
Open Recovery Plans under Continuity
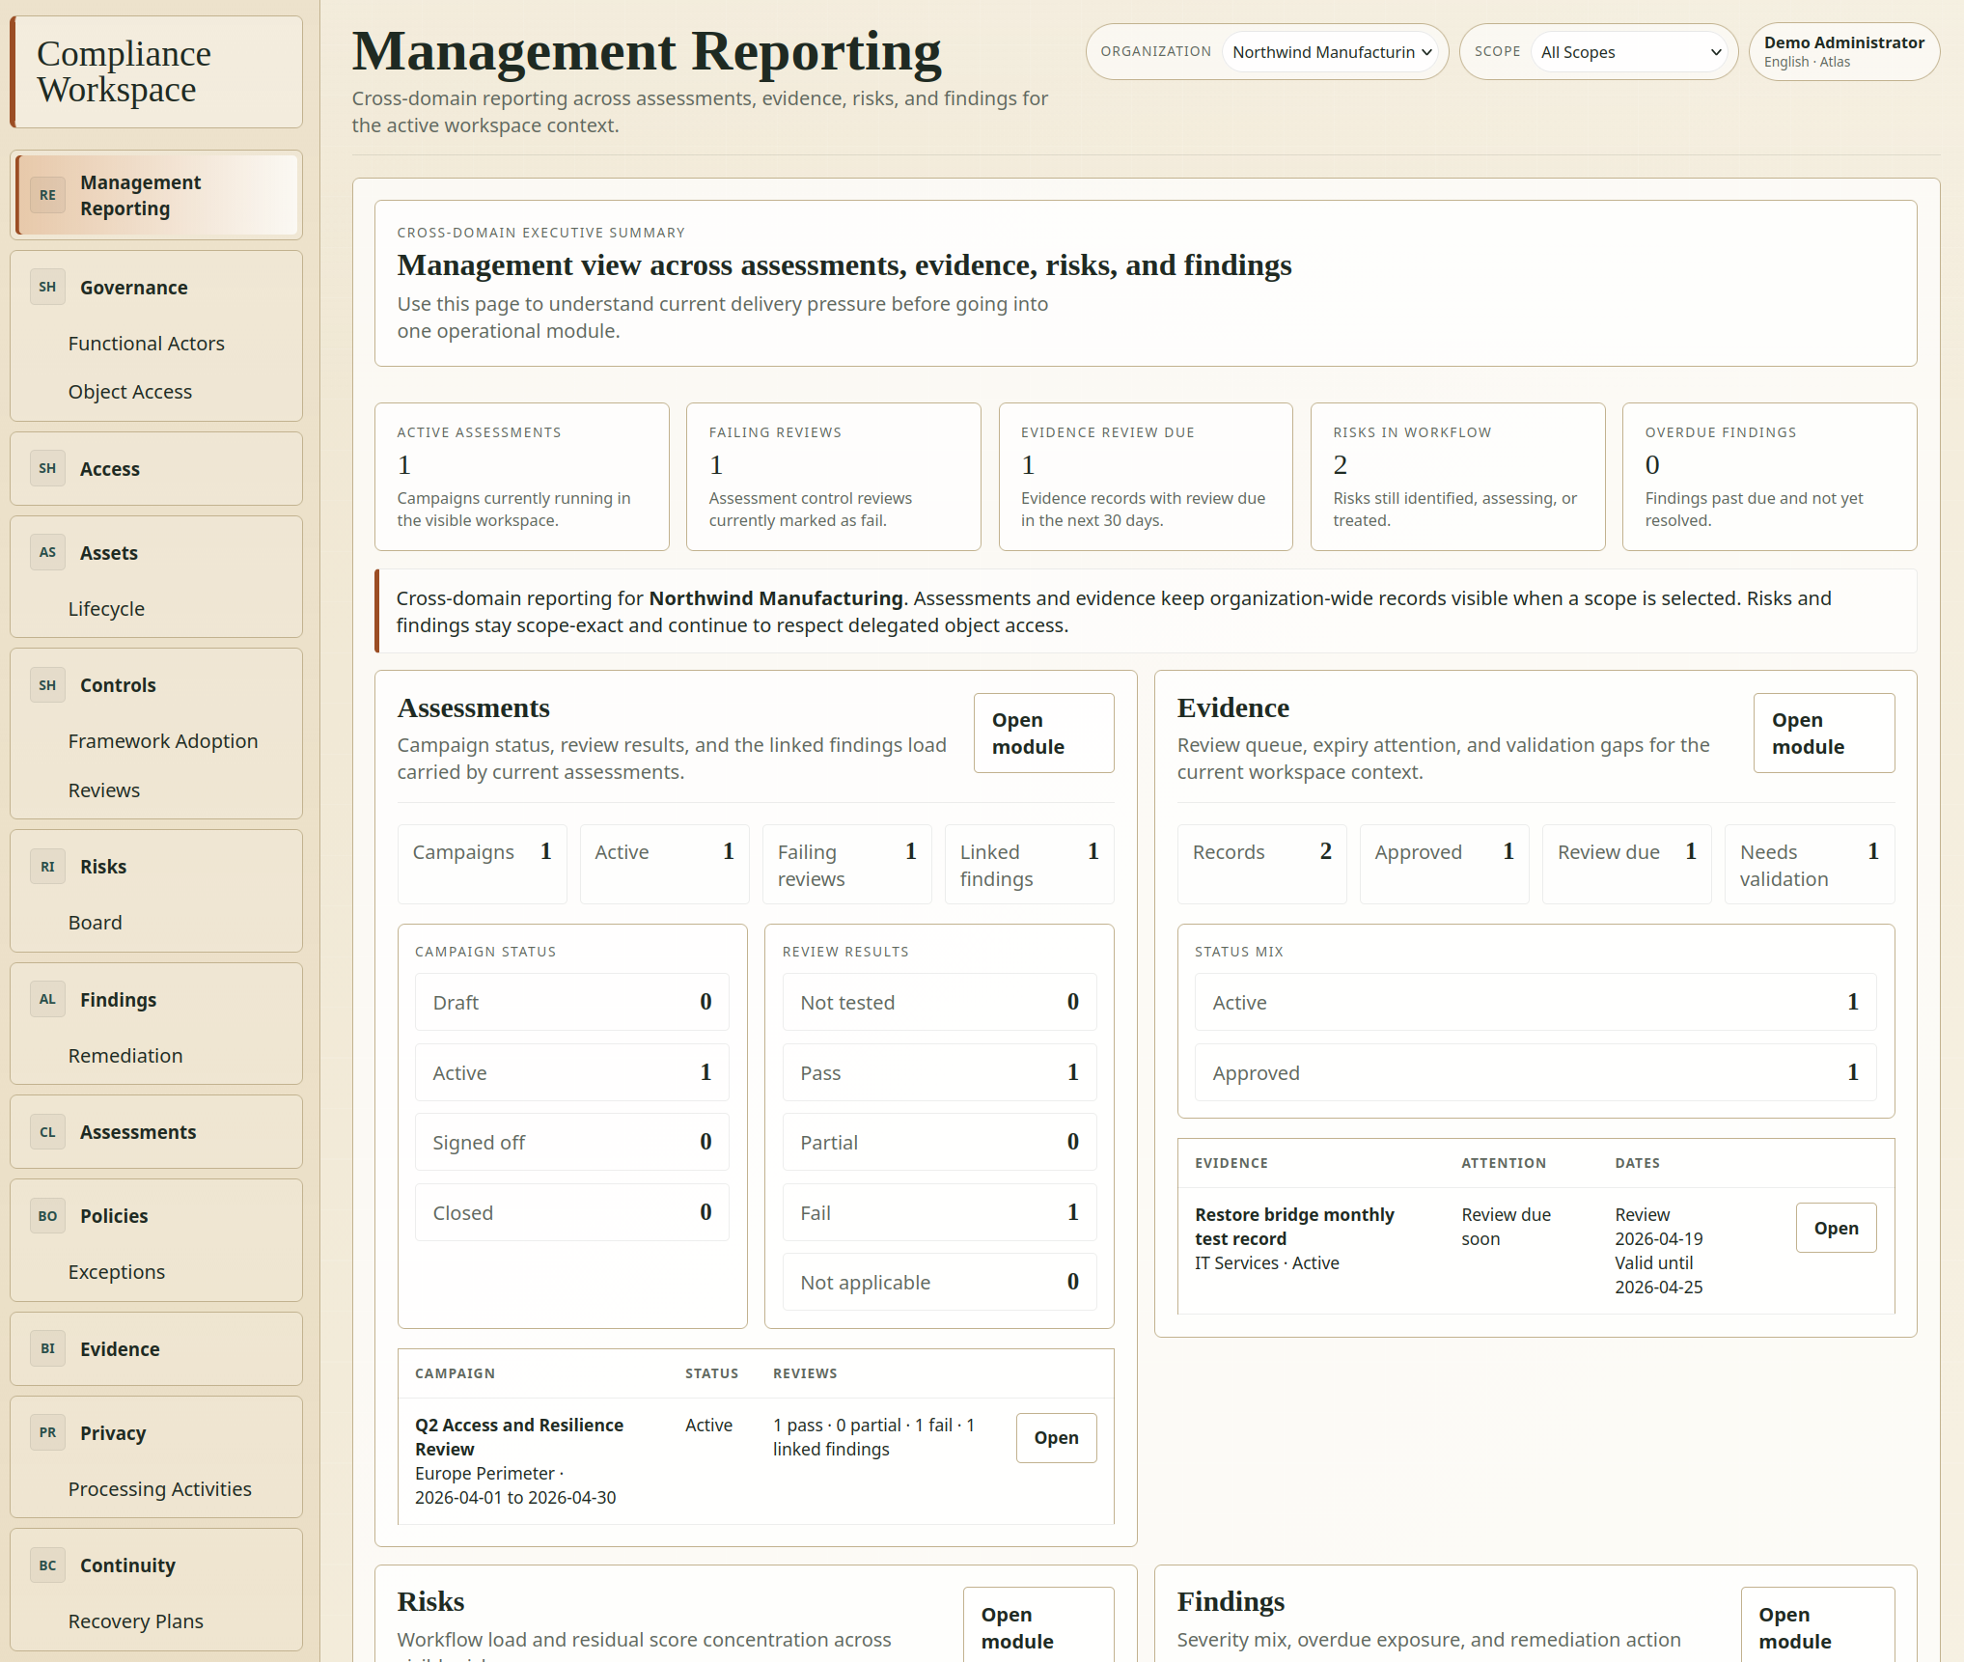click(136, 1621)
